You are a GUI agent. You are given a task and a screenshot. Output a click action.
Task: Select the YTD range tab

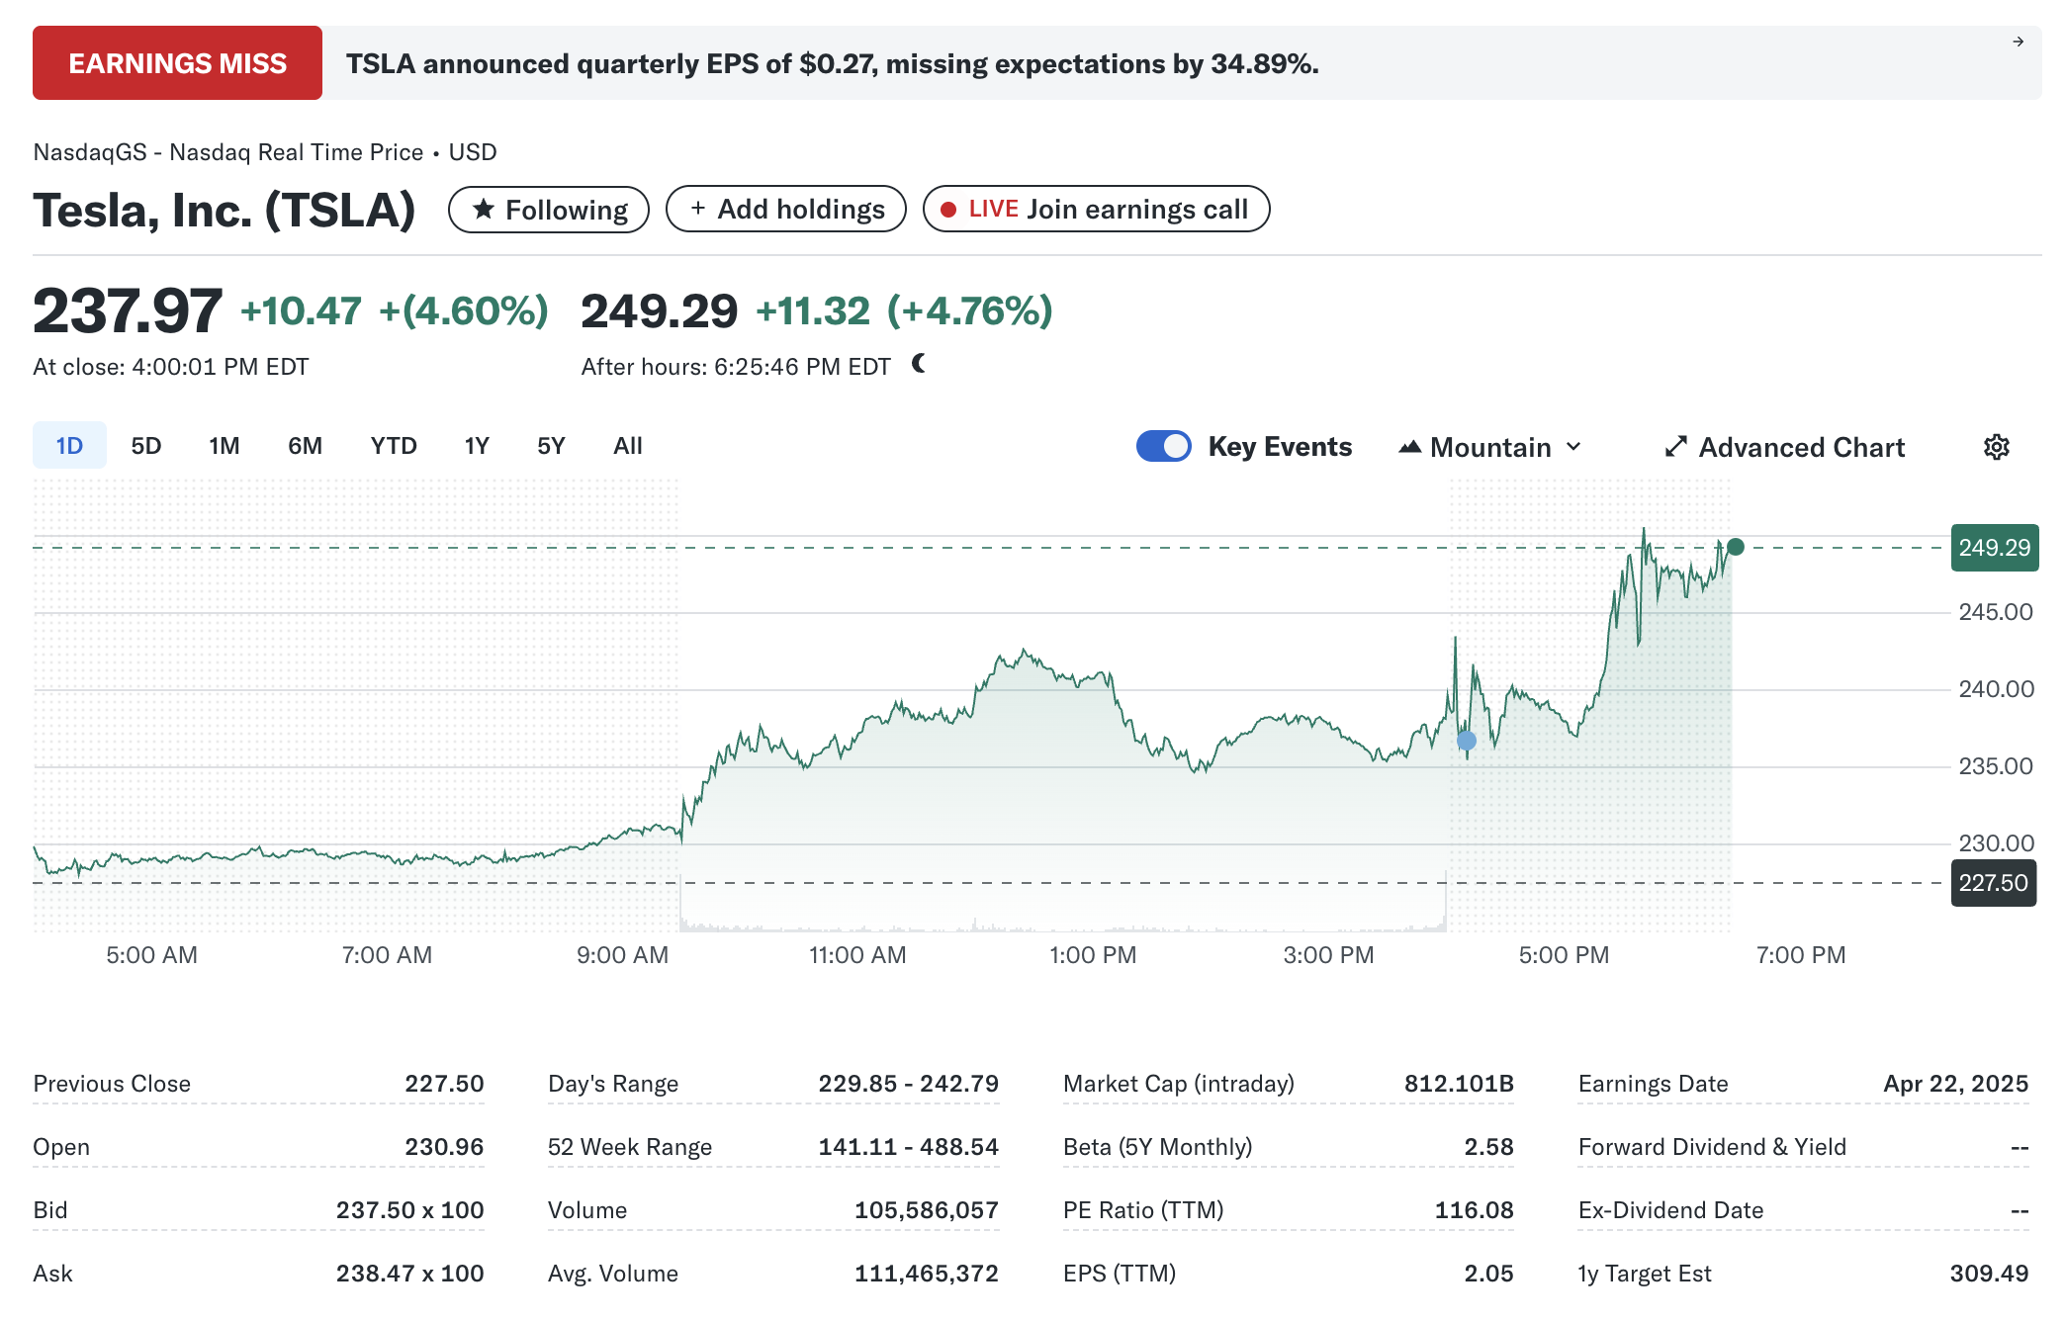(x=394, y=446)
